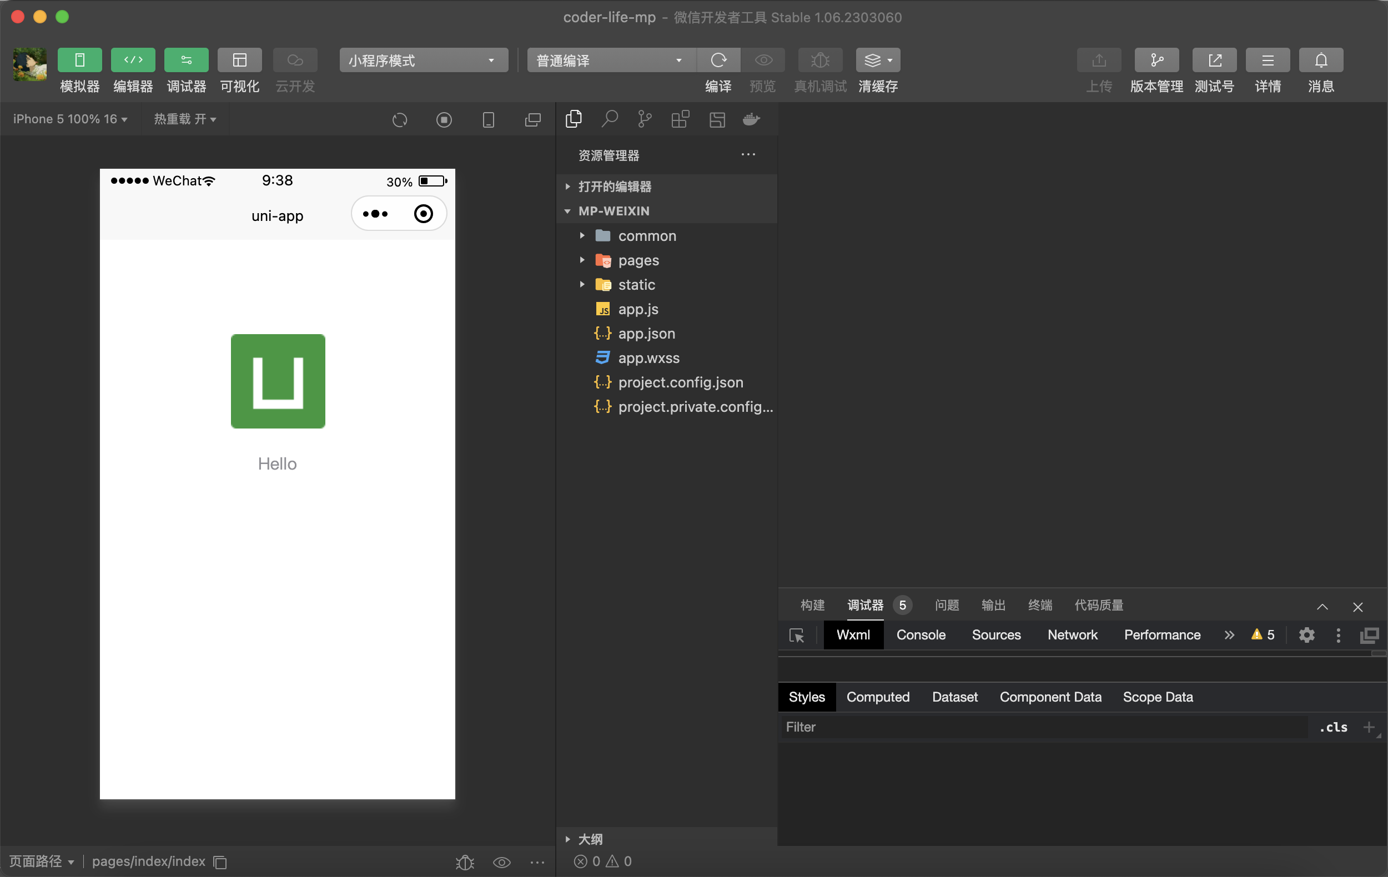Select the extensions blocks icon in sidebar

click(680, 119)
